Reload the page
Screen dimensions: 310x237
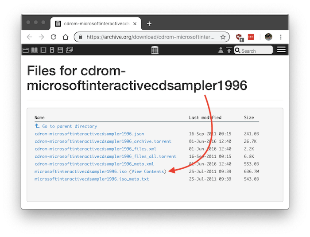coord(54,37)
